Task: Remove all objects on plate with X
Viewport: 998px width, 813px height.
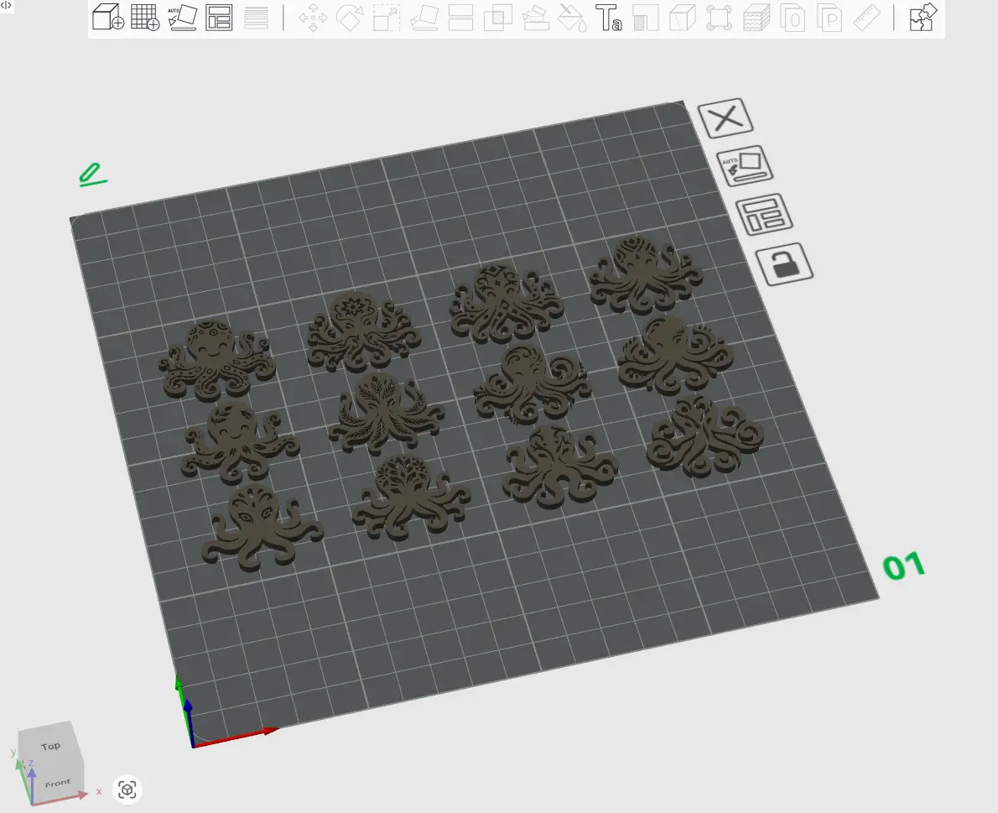Action: pyautogui.click(x=725, y=117)
